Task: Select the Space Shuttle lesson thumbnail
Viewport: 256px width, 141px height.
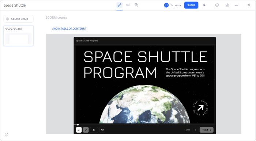Action: coord(18,36)
